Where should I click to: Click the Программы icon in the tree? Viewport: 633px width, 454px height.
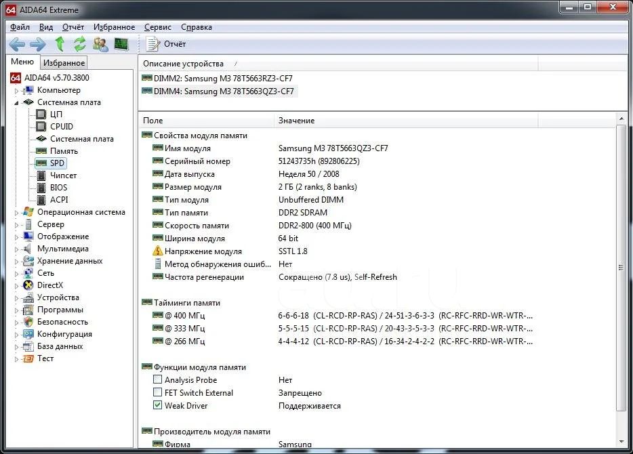pos(28,310)
